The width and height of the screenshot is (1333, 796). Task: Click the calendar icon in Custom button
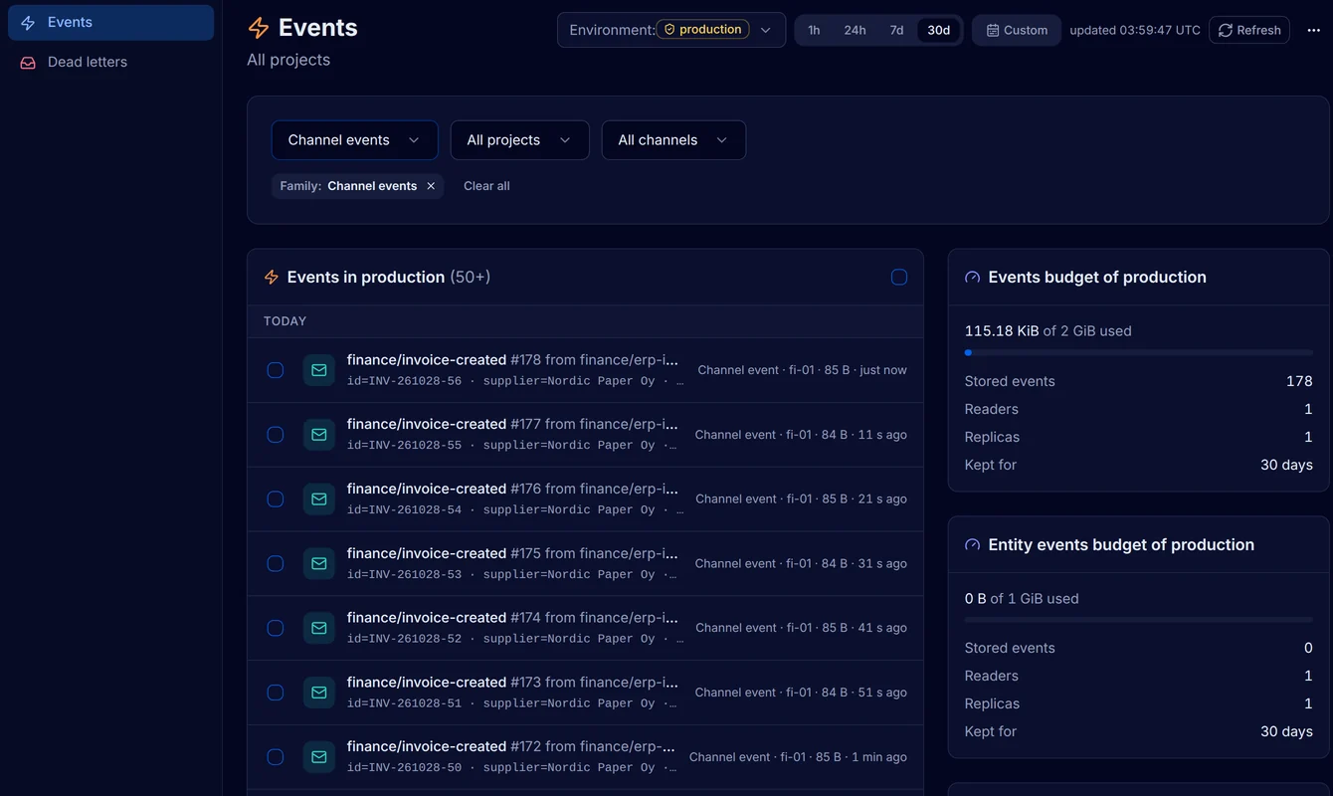993,30
